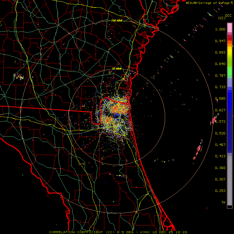This screenshot has height=234, width=234.
Task: Click the 50 NMI range ring label
Action: tap(117, 69)
